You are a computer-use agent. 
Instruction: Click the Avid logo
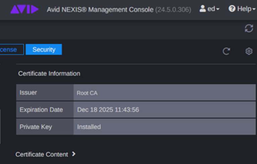coord(24,9)
